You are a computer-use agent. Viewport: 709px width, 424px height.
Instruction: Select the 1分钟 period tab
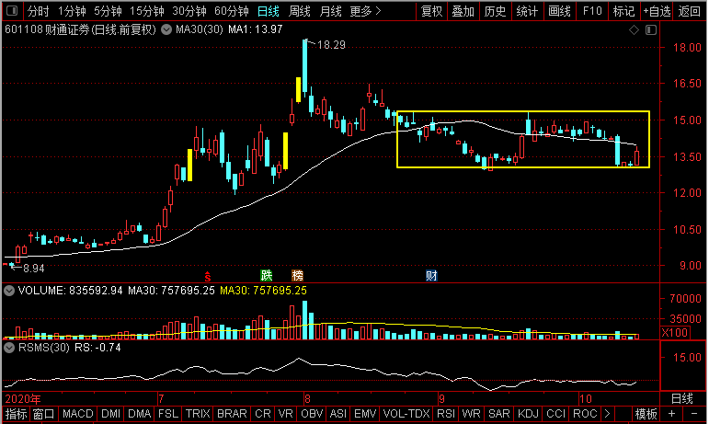(x=73, y=11)
